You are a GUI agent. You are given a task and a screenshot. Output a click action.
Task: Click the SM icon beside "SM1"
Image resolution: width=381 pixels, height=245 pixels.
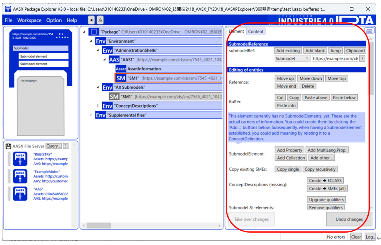[121, 78]
